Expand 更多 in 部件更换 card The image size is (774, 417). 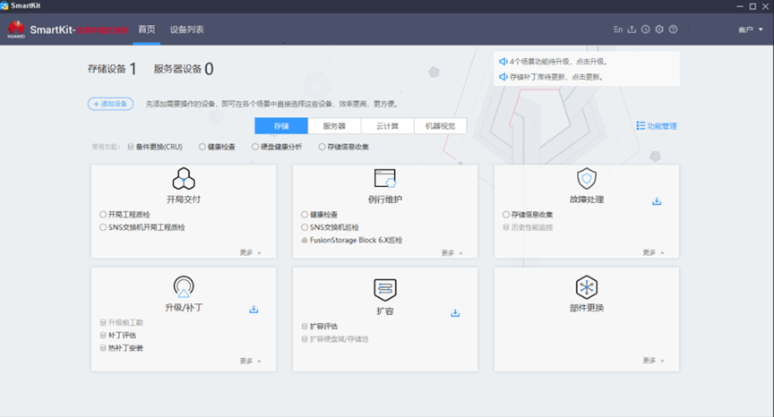point(654,361)
